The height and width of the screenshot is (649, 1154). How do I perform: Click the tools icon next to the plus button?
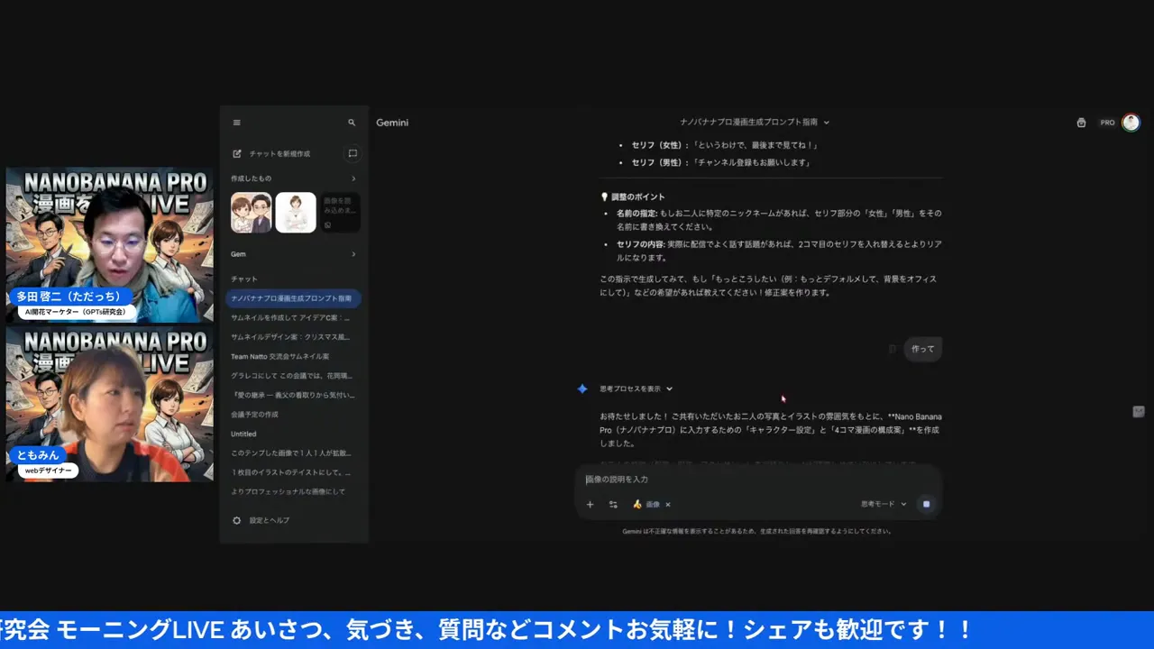(614, 504)
